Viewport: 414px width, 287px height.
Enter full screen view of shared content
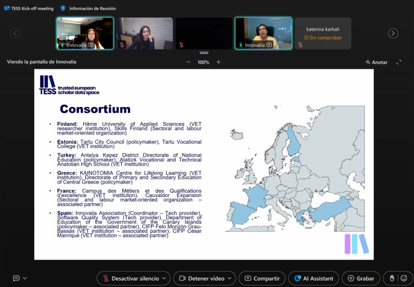tap(398, 62)
